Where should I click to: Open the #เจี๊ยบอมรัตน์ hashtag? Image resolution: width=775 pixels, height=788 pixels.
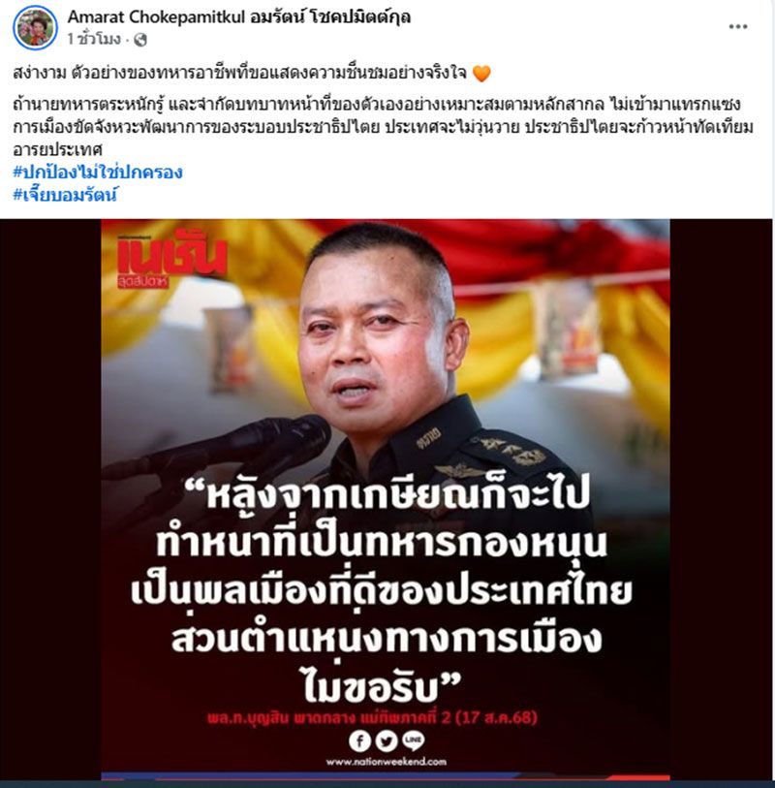pos(65,195)
